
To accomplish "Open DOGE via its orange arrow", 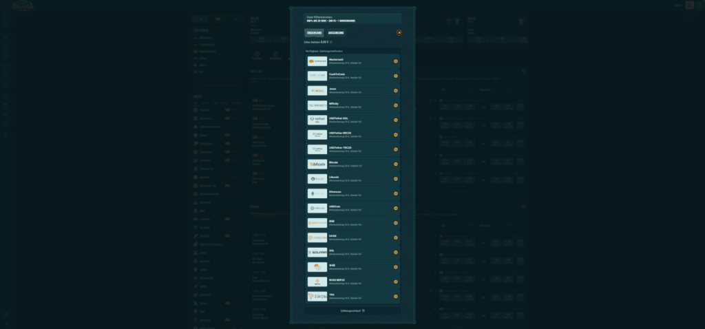I will pos(396,237).
